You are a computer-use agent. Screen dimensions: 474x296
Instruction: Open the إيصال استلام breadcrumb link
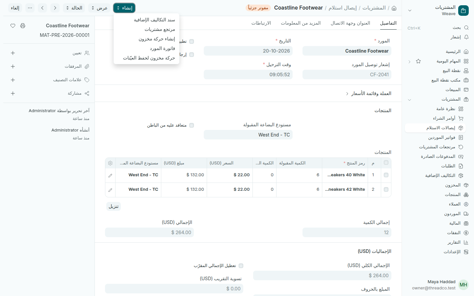click(x=343, y=8)
